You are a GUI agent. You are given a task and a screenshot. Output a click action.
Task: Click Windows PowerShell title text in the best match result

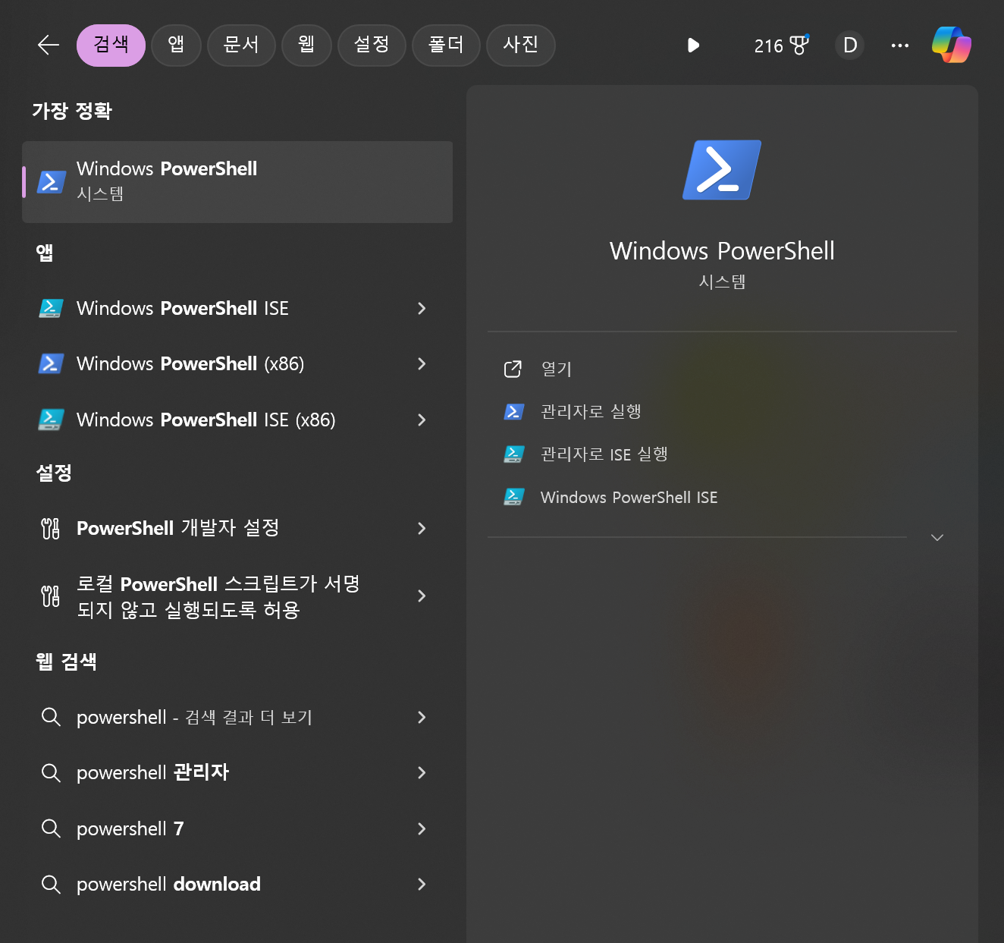click(167, 168)
